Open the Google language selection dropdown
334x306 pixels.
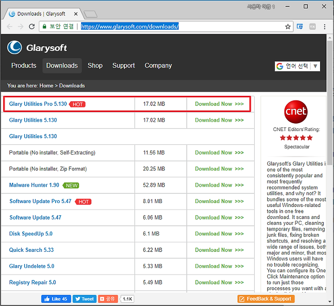pos(297,66)
